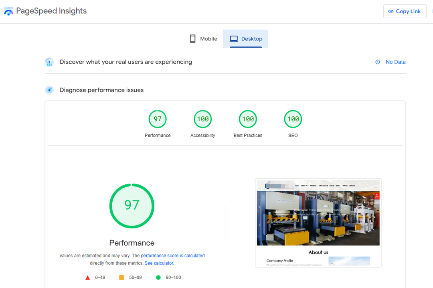Image resolution: width=433 pixels, height=288 pixels.
Task: Open the See calculator link
Action: pos(159,263)
